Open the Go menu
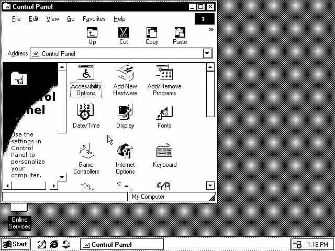The image size is (335, 251). click(x=71, y=19)
